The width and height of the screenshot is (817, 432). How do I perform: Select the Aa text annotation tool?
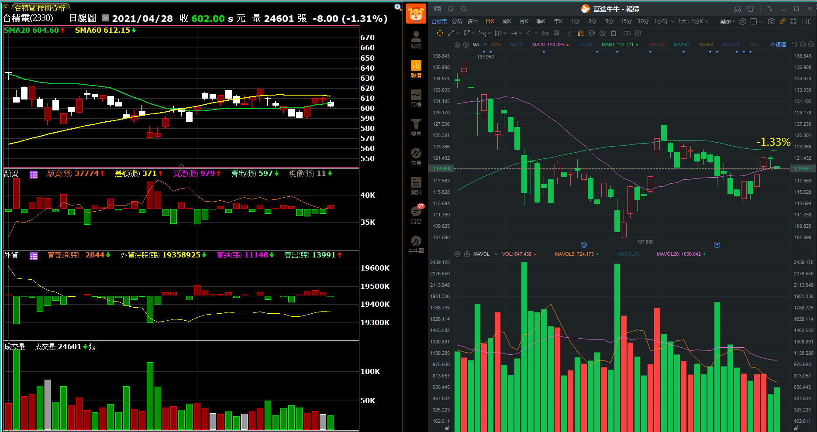tap(545, 33)
